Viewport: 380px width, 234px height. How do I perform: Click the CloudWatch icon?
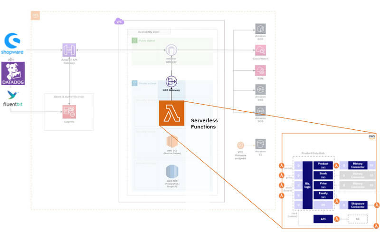click(260, 50)
